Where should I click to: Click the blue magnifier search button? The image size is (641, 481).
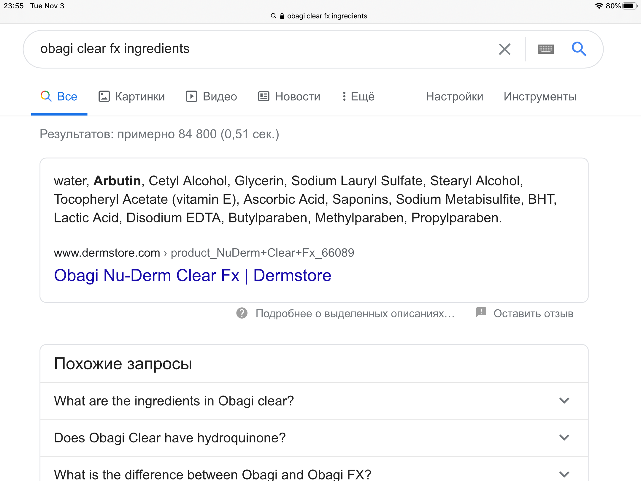579,49
